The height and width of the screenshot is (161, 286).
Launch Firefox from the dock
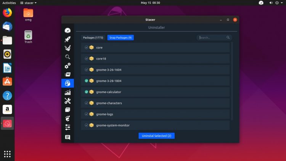click(x=7, y=13)
